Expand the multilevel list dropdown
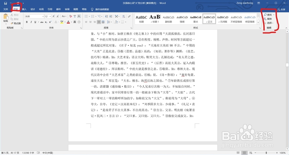The width and height of the screenshot is (289, 155). [x=102, y=16]
